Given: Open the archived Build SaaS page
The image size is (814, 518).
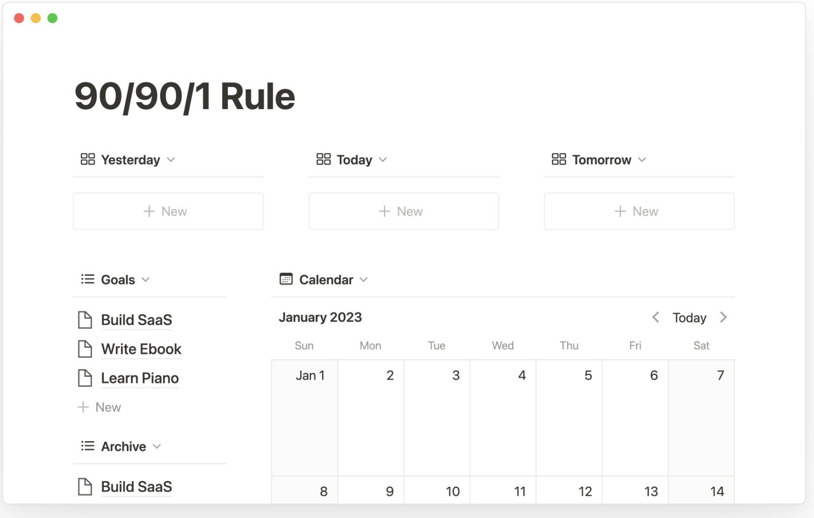Looking at the screenshot, I should coord(136,486).
